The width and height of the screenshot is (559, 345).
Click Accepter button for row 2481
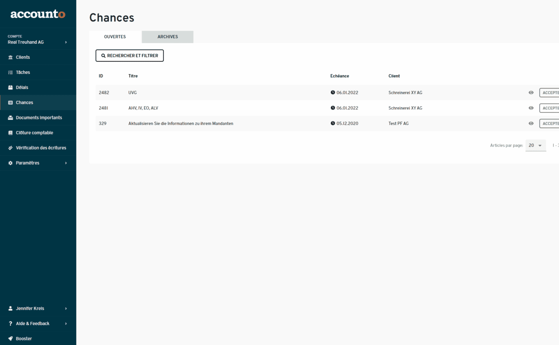[x=549, y=108]
